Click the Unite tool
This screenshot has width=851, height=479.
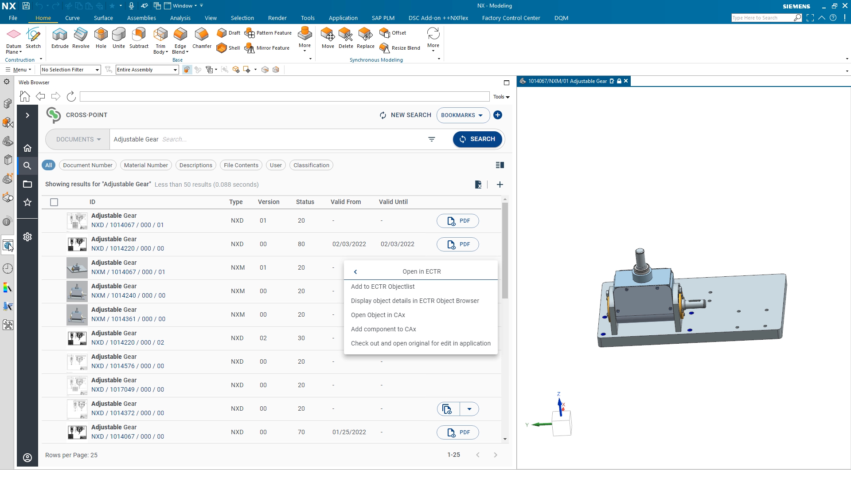pyautogui.click(x=119, y=38)
